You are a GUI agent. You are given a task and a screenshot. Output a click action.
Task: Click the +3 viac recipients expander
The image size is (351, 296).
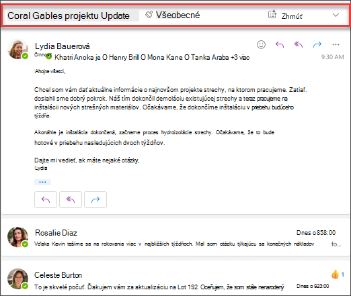(240, 57)
